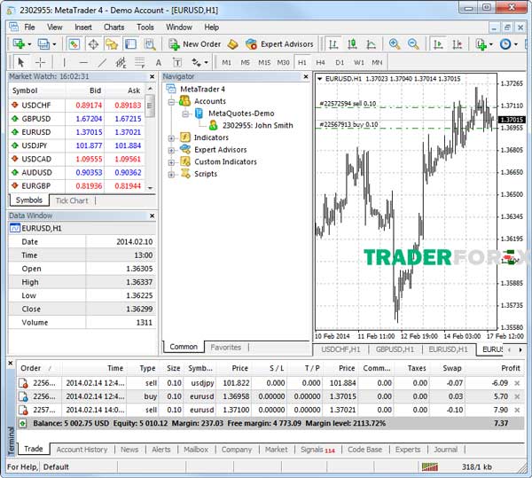Select the Crosshair tool
Screen dimensions: 532x478
tap(41, 62)
